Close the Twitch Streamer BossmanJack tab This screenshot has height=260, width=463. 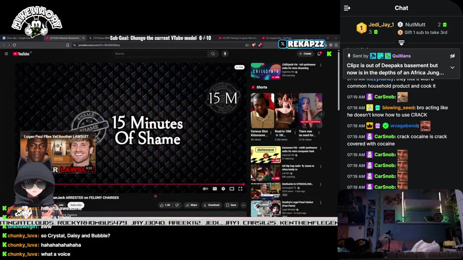click(84, 38)
